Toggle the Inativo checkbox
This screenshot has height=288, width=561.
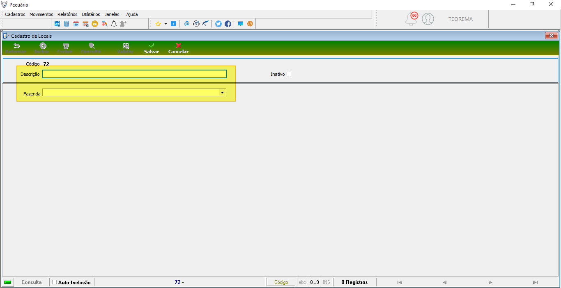[289, 74]
